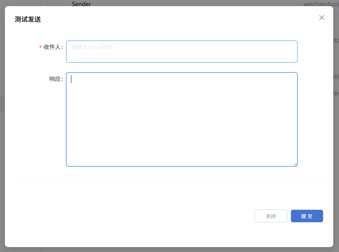This screenshot has width=339, height=252.
Task: Click the 关闭 button
Action: 271,216
